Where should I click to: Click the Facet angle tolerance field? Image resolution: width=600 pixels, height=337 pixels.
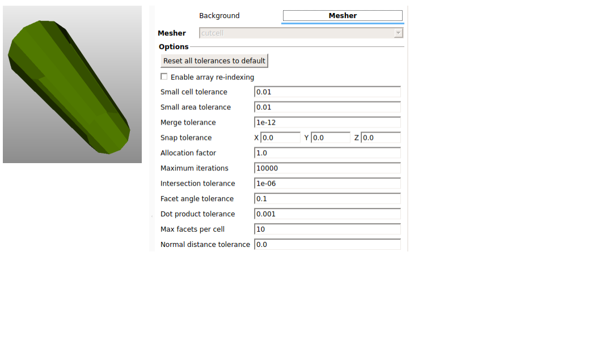[x=327, y=199]
